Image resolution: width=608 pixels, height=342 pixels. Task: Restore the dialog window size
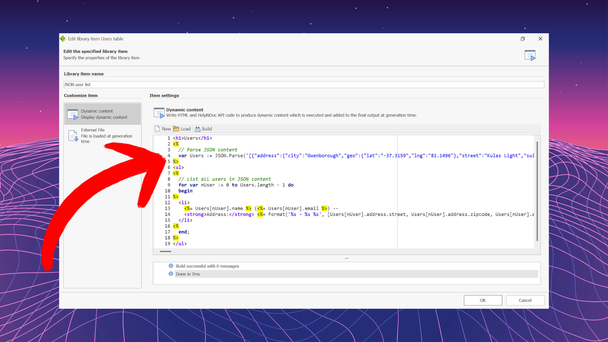[x=523, y=39]
